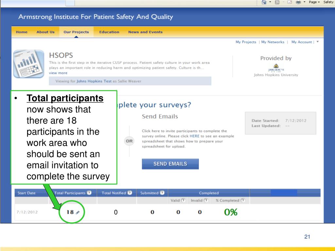Open the About Us tab
Screen dimensions: 335x251
[45, 32]
